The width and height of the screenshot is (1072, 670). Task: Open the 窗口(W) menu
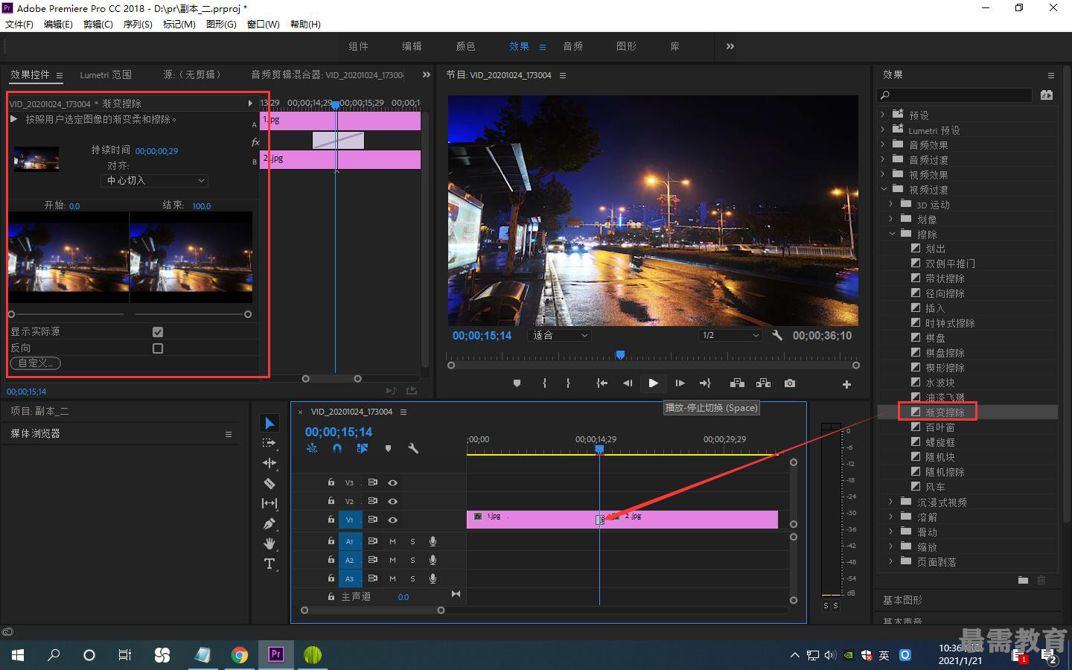[263, 24]
